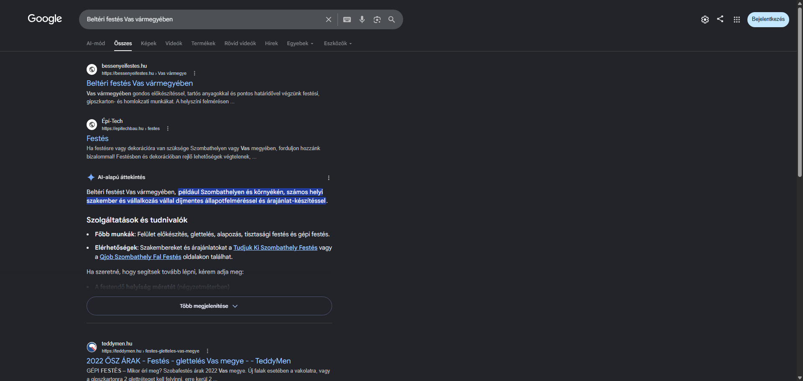This screenshot has width=803, height=381.
Task: Switch to the Termékek tab
Action: [x=203, y=43]
